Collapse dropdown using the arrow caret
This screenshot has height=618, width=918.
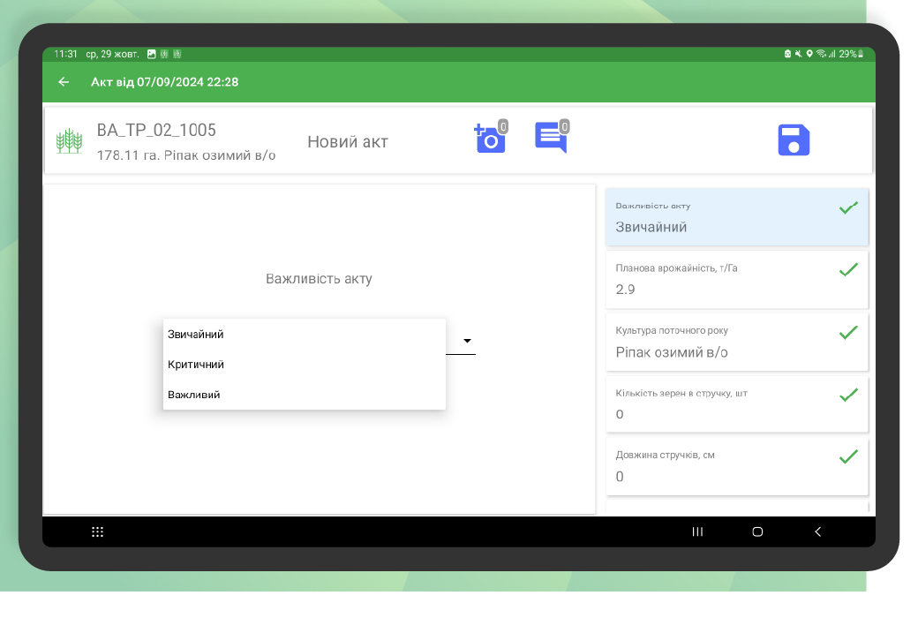click(467, 341)
